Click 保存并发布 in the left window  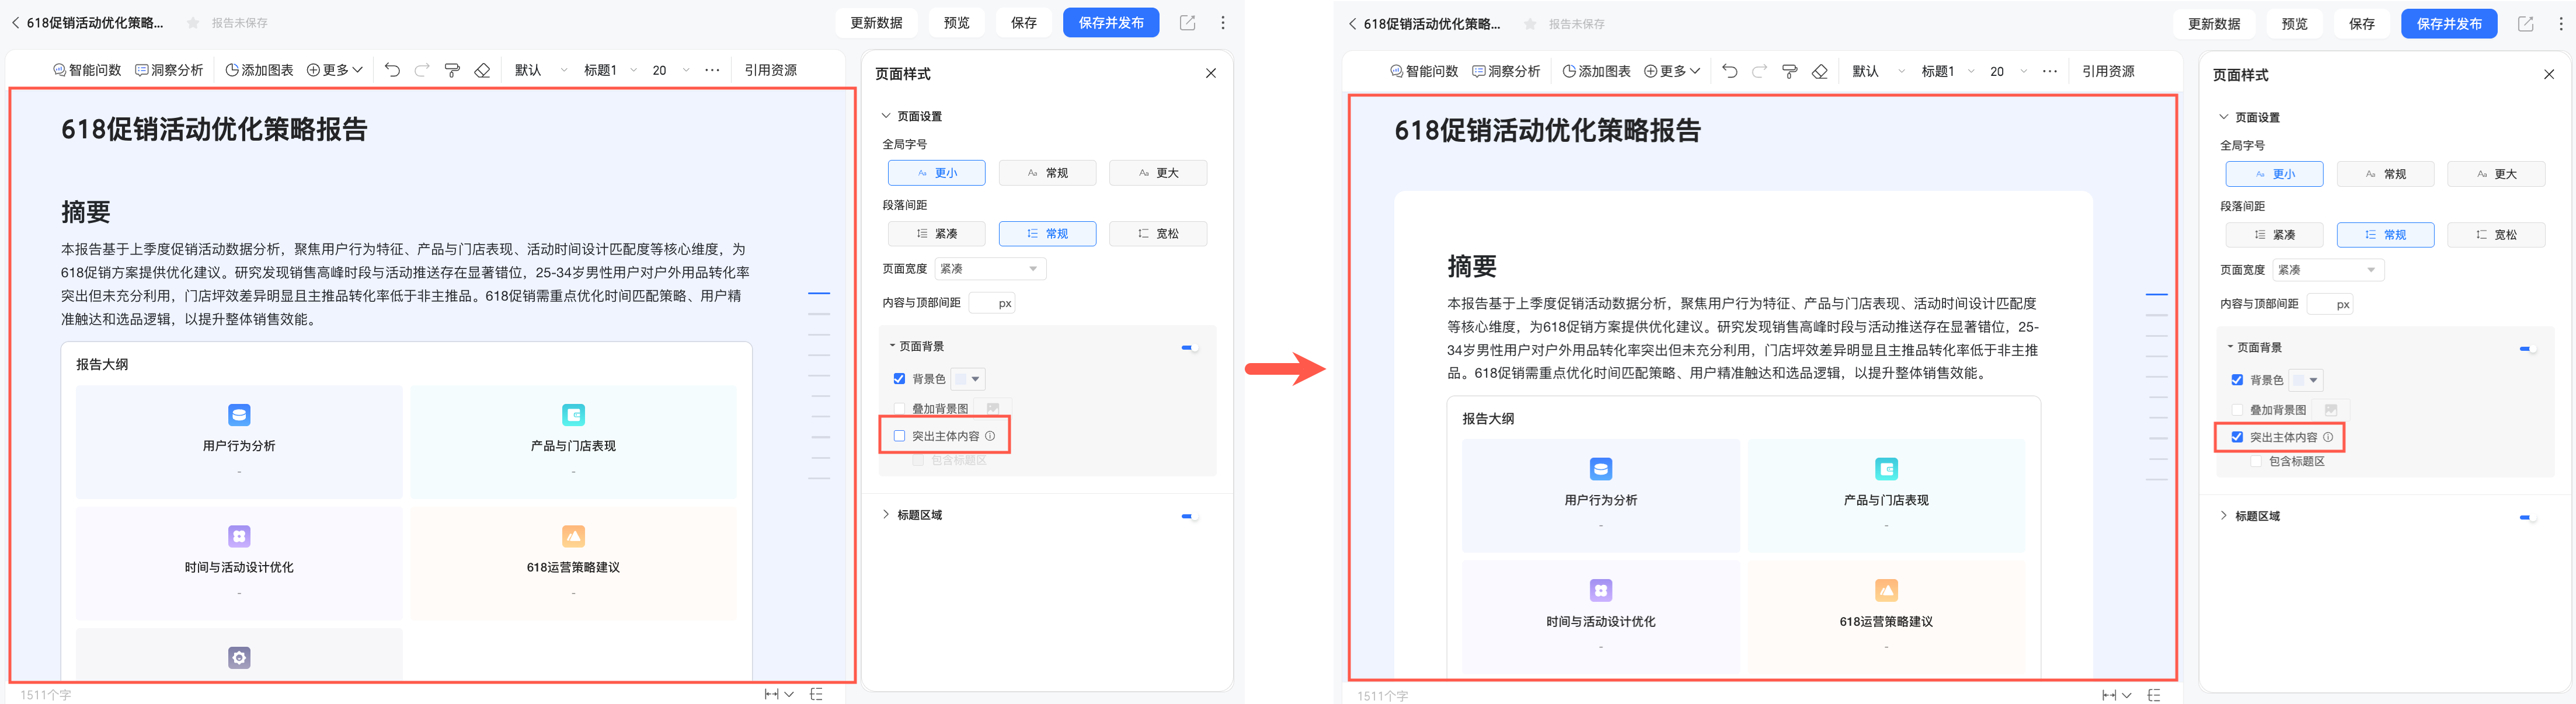[x=1111, y=23]
